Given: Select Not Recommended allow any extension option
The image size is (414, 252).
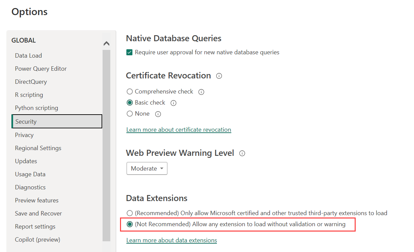Looking at the screenshot, I should pyautogui.click(x=130, y=224).
